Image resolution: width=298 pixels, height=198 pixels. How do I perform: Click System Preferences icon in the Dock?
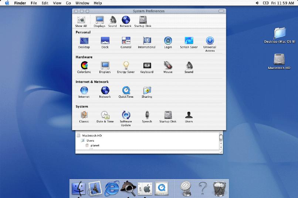tap(145, 188)
